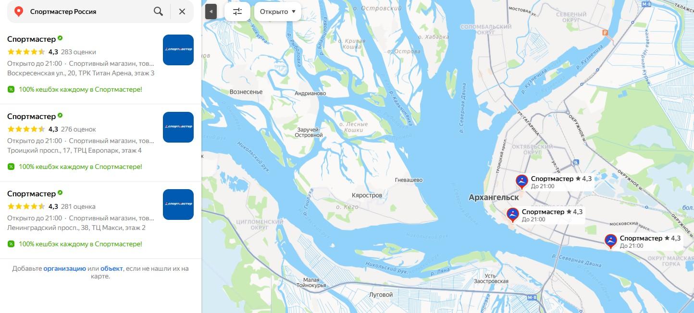694x313 pixels.
Task: Click the Спортмастер logo for Титан Арена
Action: [178, 50]
